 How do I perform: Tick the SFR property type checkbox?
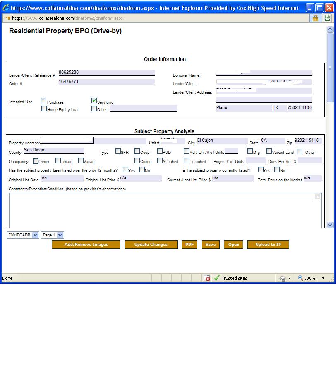[118, 151]
